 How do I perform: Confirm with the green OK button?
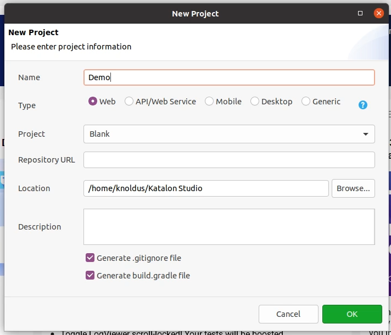[352, 314]
